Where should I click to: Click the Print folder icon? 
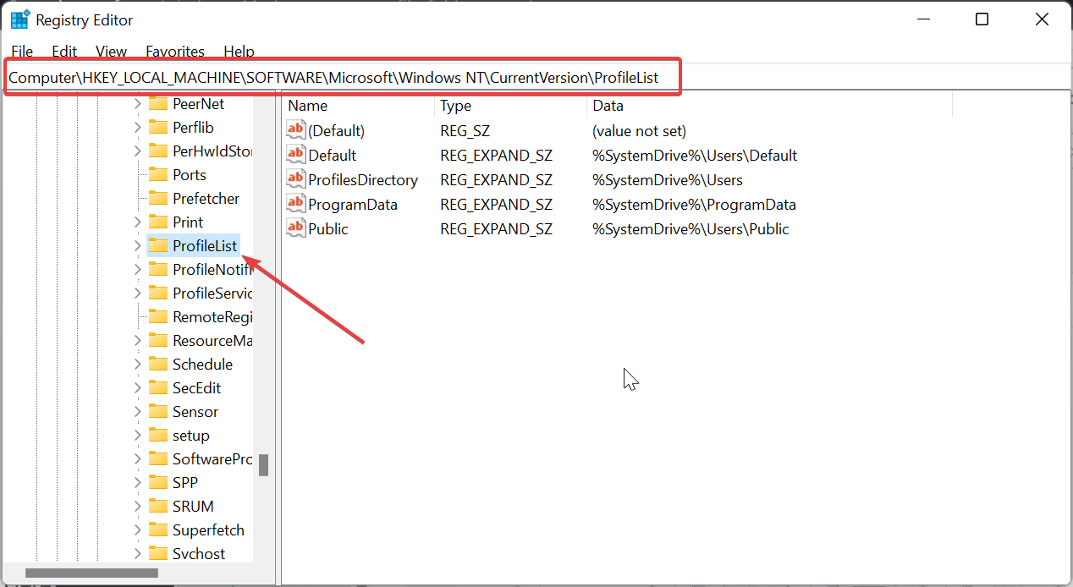[x=158, y=222]
